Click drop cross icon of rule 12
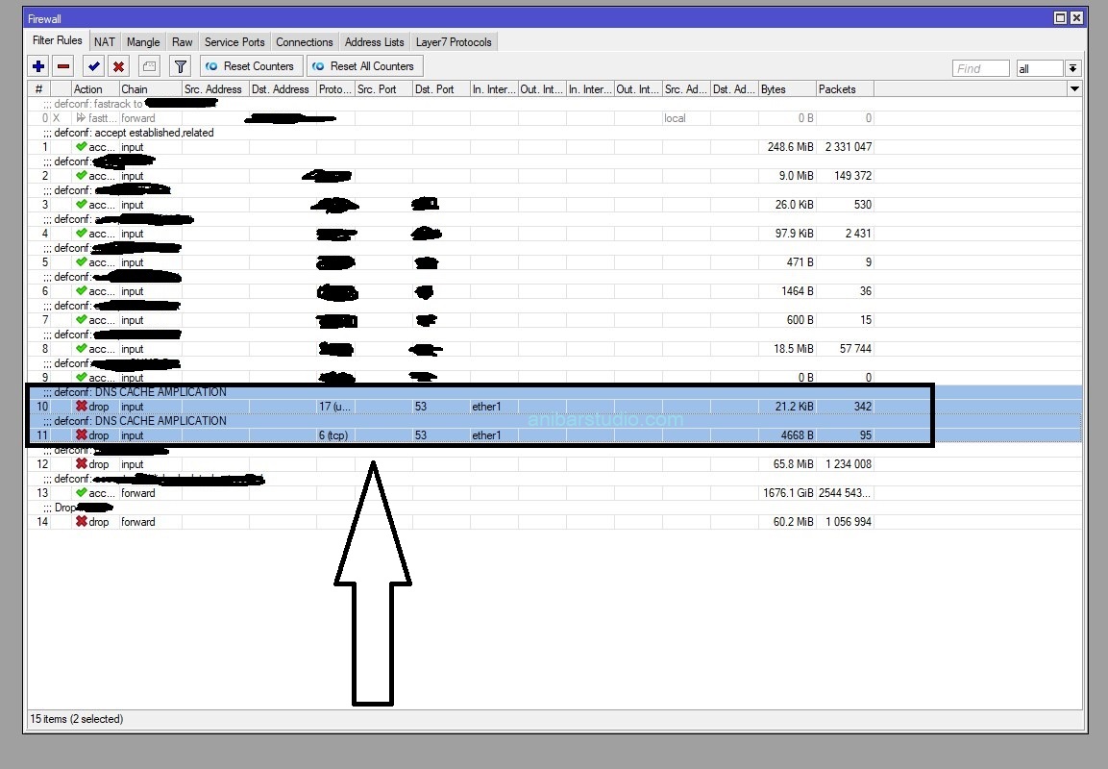This screenshot has height=769, width=1108. 82,463
